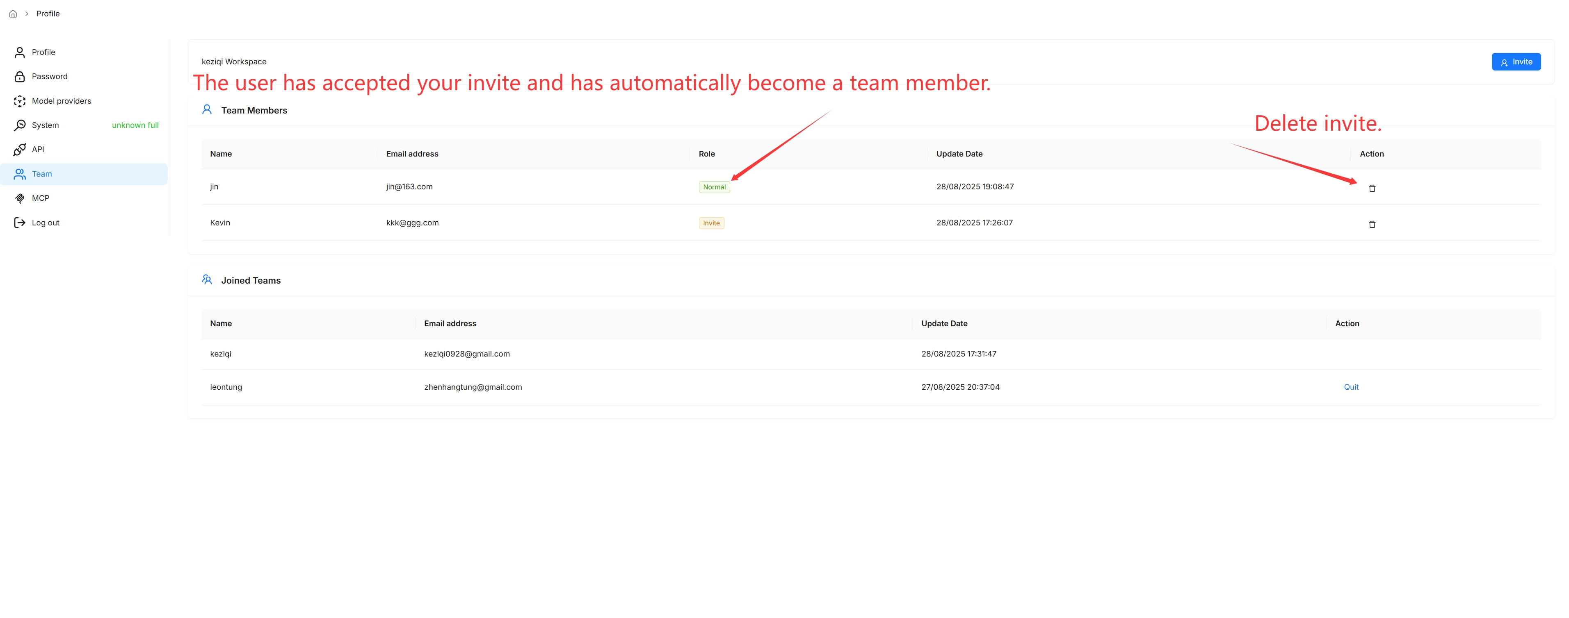
Task: Open the API plug icon
Action: [20, 150]
